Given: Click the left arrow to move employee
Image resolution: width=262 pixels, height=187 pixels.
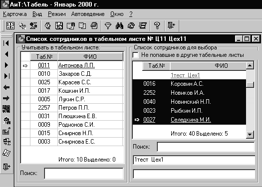Looking at the screenshot, I should pyautogui.click(x=6, y=87).
